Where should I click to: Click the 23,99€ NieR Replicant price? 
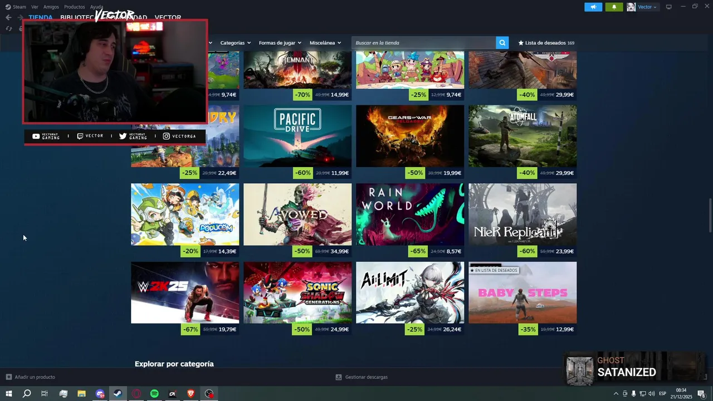(x=565, y=252)
